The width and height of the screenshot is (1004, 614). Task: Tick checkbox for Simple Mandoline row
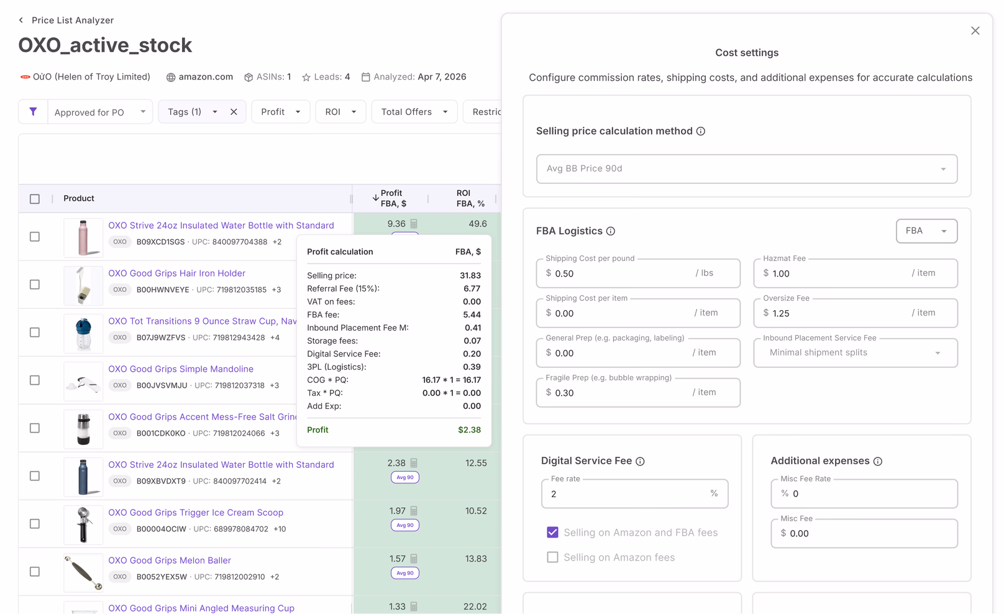tap(35, 380)
